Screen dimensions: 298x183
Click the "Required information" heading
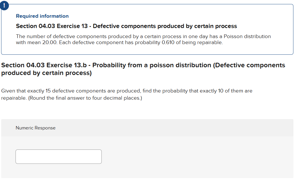point(42,16)
